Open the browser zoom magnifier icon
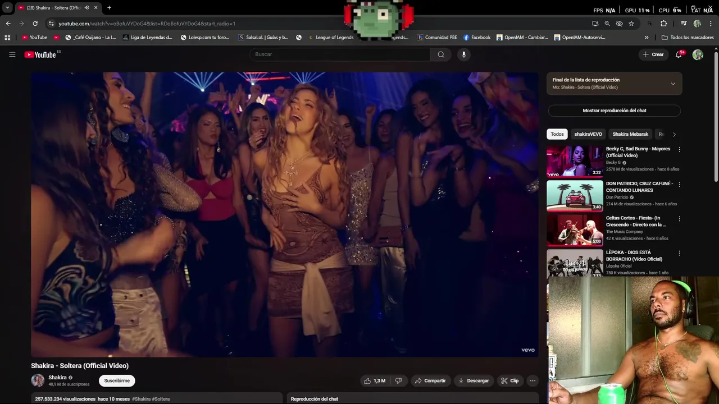Viewport: 719px width, 404px height. [607, 24]
